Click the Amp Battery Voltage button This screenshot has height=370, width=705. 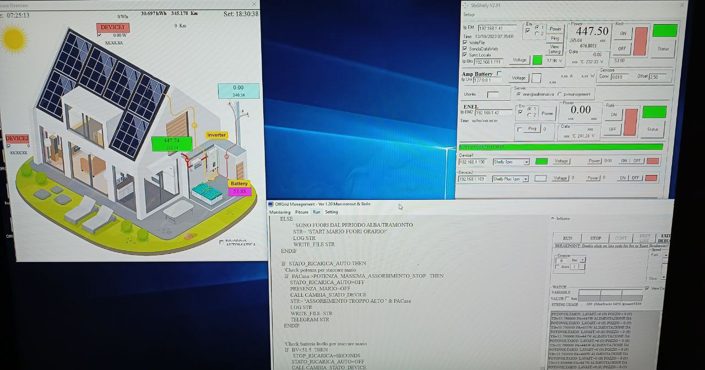(x=518, y=78)
